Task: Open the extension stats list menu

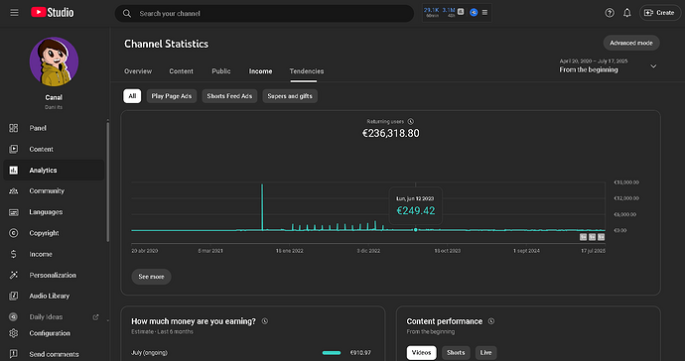Action: pos(484,12)
